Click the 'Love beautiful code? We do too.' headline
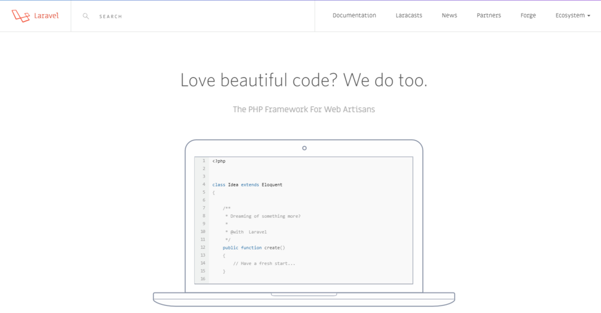This screenshot has height=313, width=601. coord(303,80)
